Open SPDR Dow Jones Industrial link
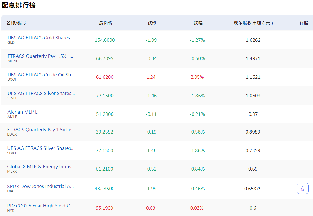Viewport: 313px width, 216px height. click(41, 186)
